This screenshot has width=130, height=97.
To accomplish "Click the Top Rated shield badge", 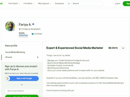I will point(32,34).
